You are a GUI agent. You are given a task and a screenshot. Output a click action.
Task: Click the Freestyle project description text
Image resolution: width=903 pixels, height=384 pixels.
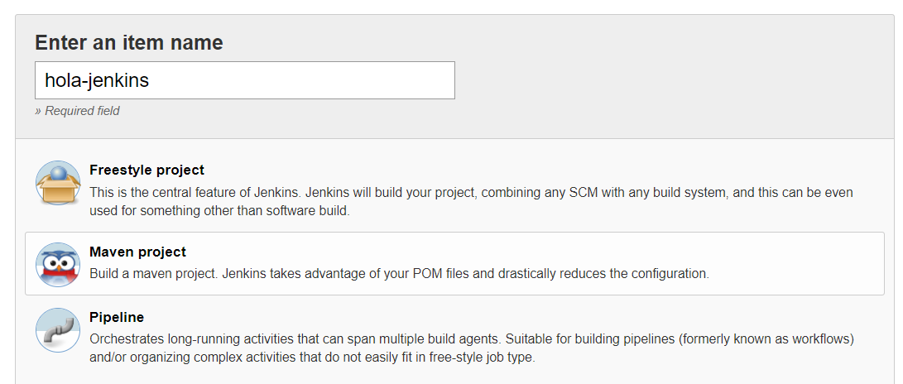point(471,201)
